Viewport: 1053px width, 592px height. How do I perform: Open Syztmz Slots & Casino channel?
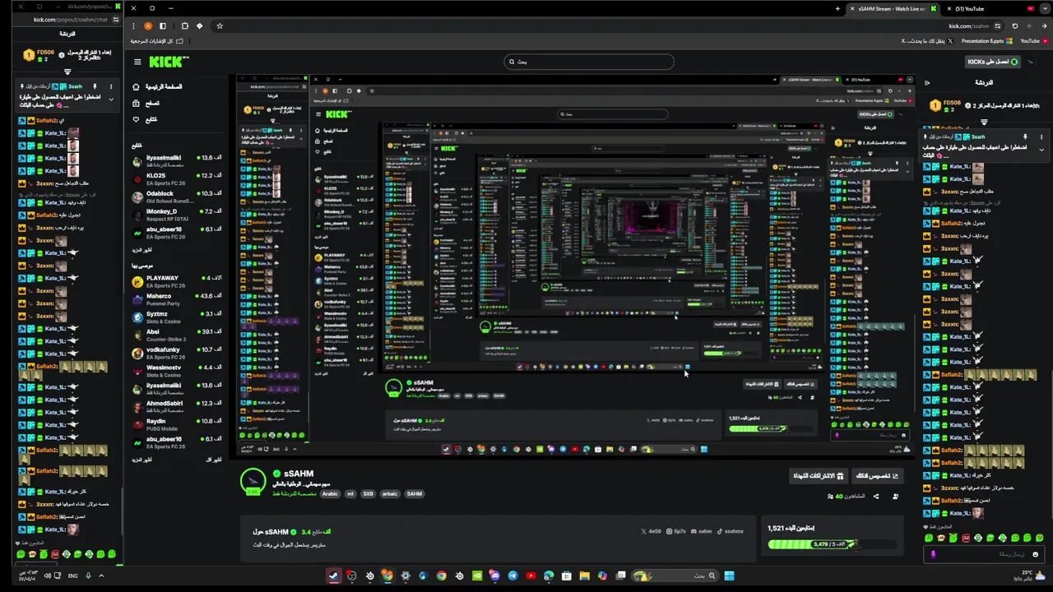(x=176, y=317)
